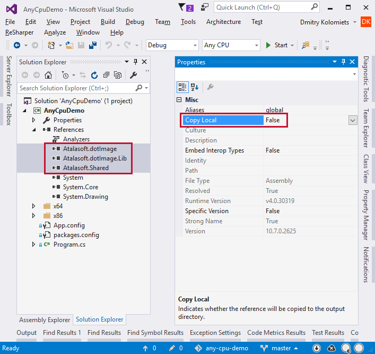Viewport: 375px width, 354px height.
Task: Open the master branch selector in status bar
Action: click(279, 348)
